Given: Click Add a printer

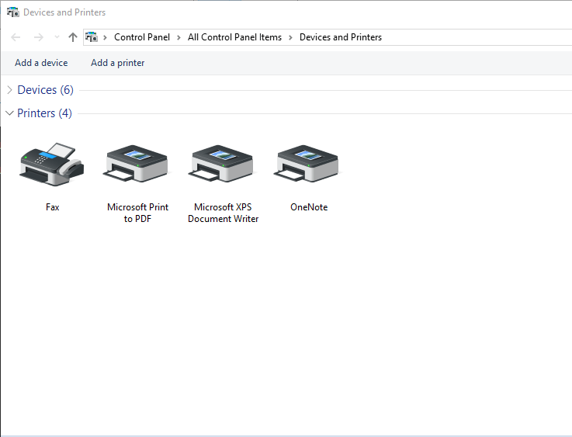Looking at the screenshot, I should click(x=117, y=63).
